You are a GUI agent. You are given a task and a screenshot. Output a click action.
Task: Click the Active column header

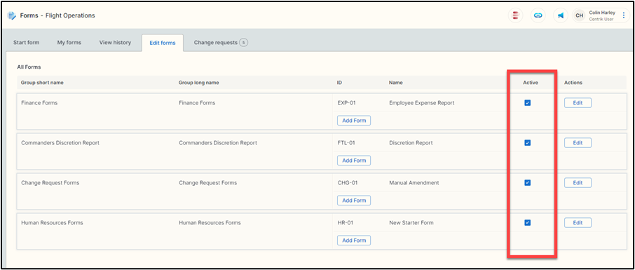pyautogui.click(x=531, y=83)
